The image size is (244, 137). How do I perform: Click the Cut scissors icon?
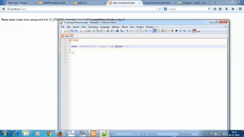point(94,31)
